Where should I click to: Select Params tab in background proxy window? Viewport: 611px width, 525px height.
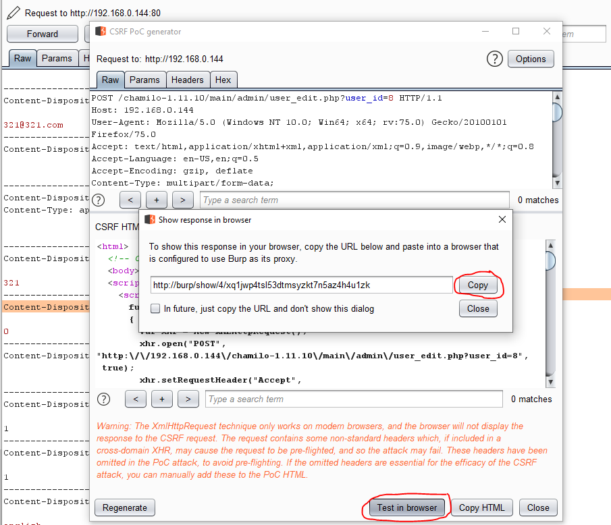57,59
